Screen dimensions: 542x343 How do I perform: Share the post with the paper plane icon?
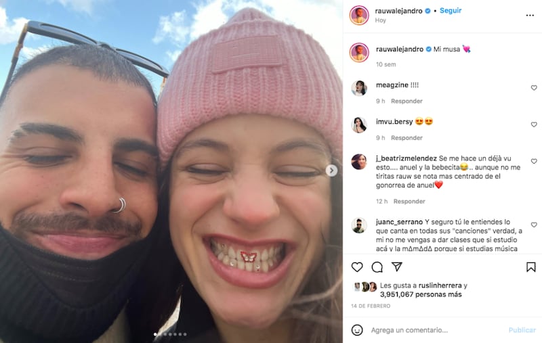[397, 267]
